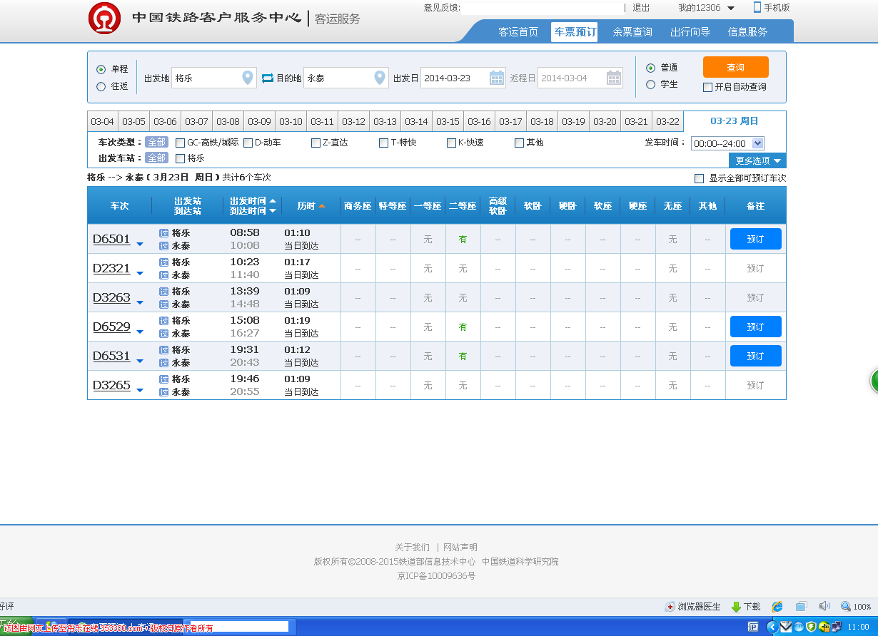The height and width of the screenshot is (636, 878).
Task: Open the 我的12306 dropdown menu
Action: point(706,8)
